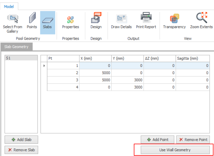Open Select From Gallery tool

point(13,22)
